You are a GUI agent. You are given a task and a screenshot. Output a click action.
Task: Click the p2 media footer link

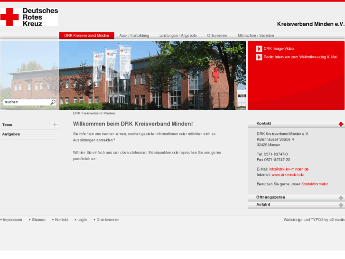click(337, 220)
